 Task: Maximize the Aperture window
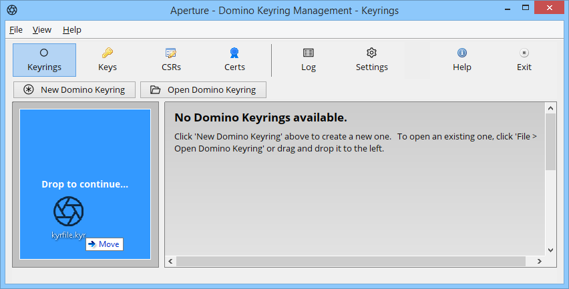pos(525,8)
